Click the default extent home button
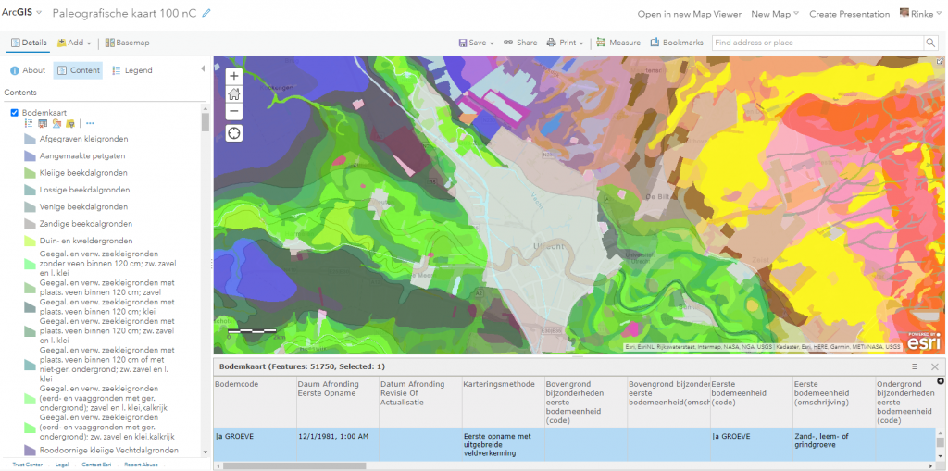The width and height of the screenshot is (948, 471). click(233, 93)
